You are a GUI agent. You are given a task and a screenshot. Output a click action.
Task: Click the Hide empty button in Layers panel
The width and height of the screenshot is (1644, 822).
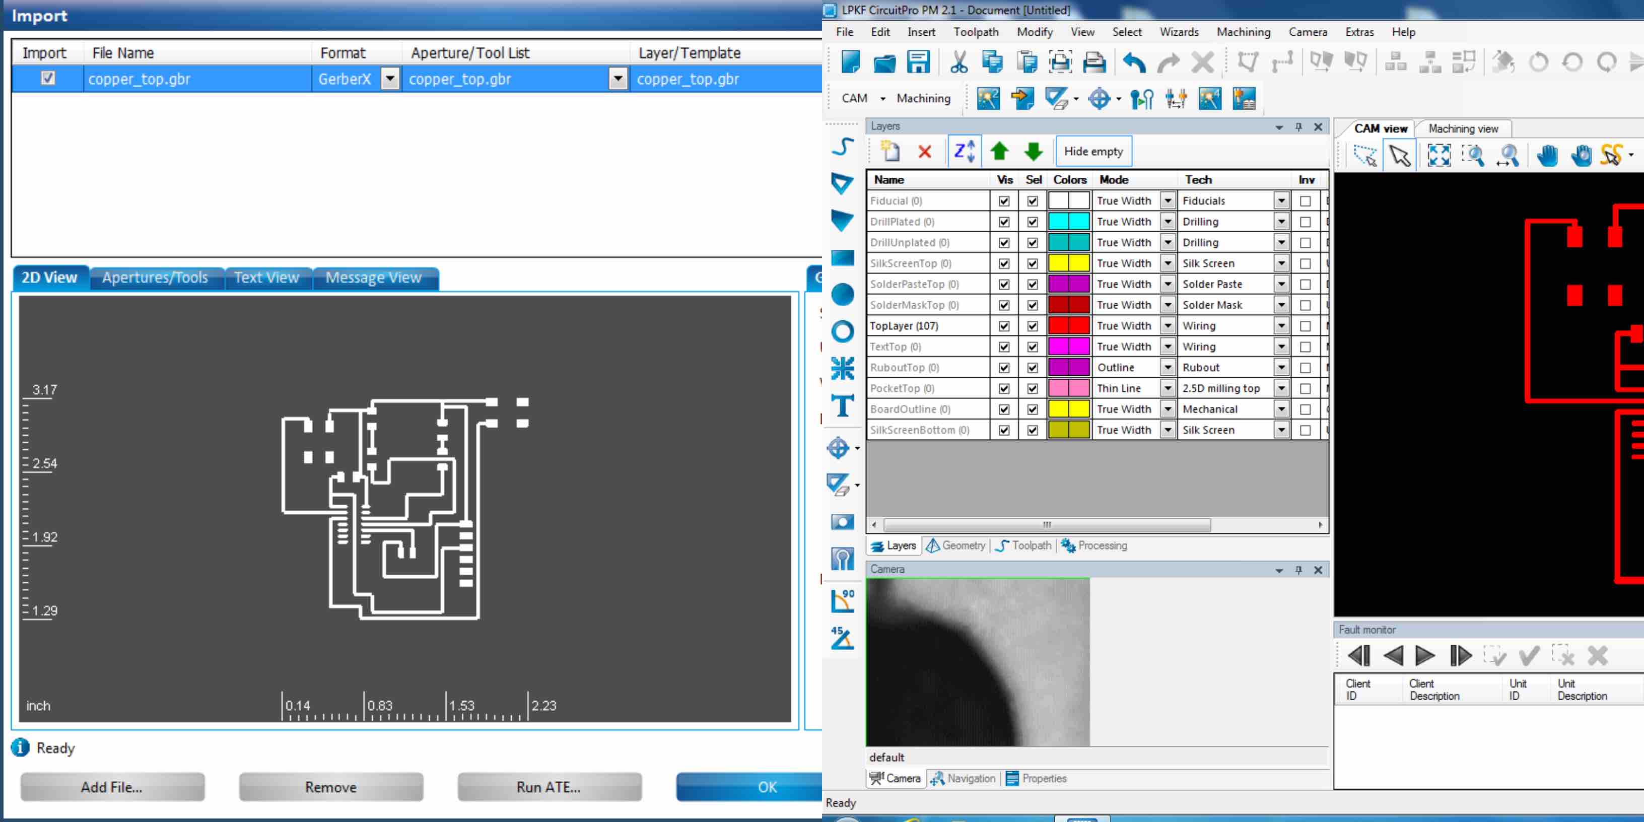click(1093, 151)
